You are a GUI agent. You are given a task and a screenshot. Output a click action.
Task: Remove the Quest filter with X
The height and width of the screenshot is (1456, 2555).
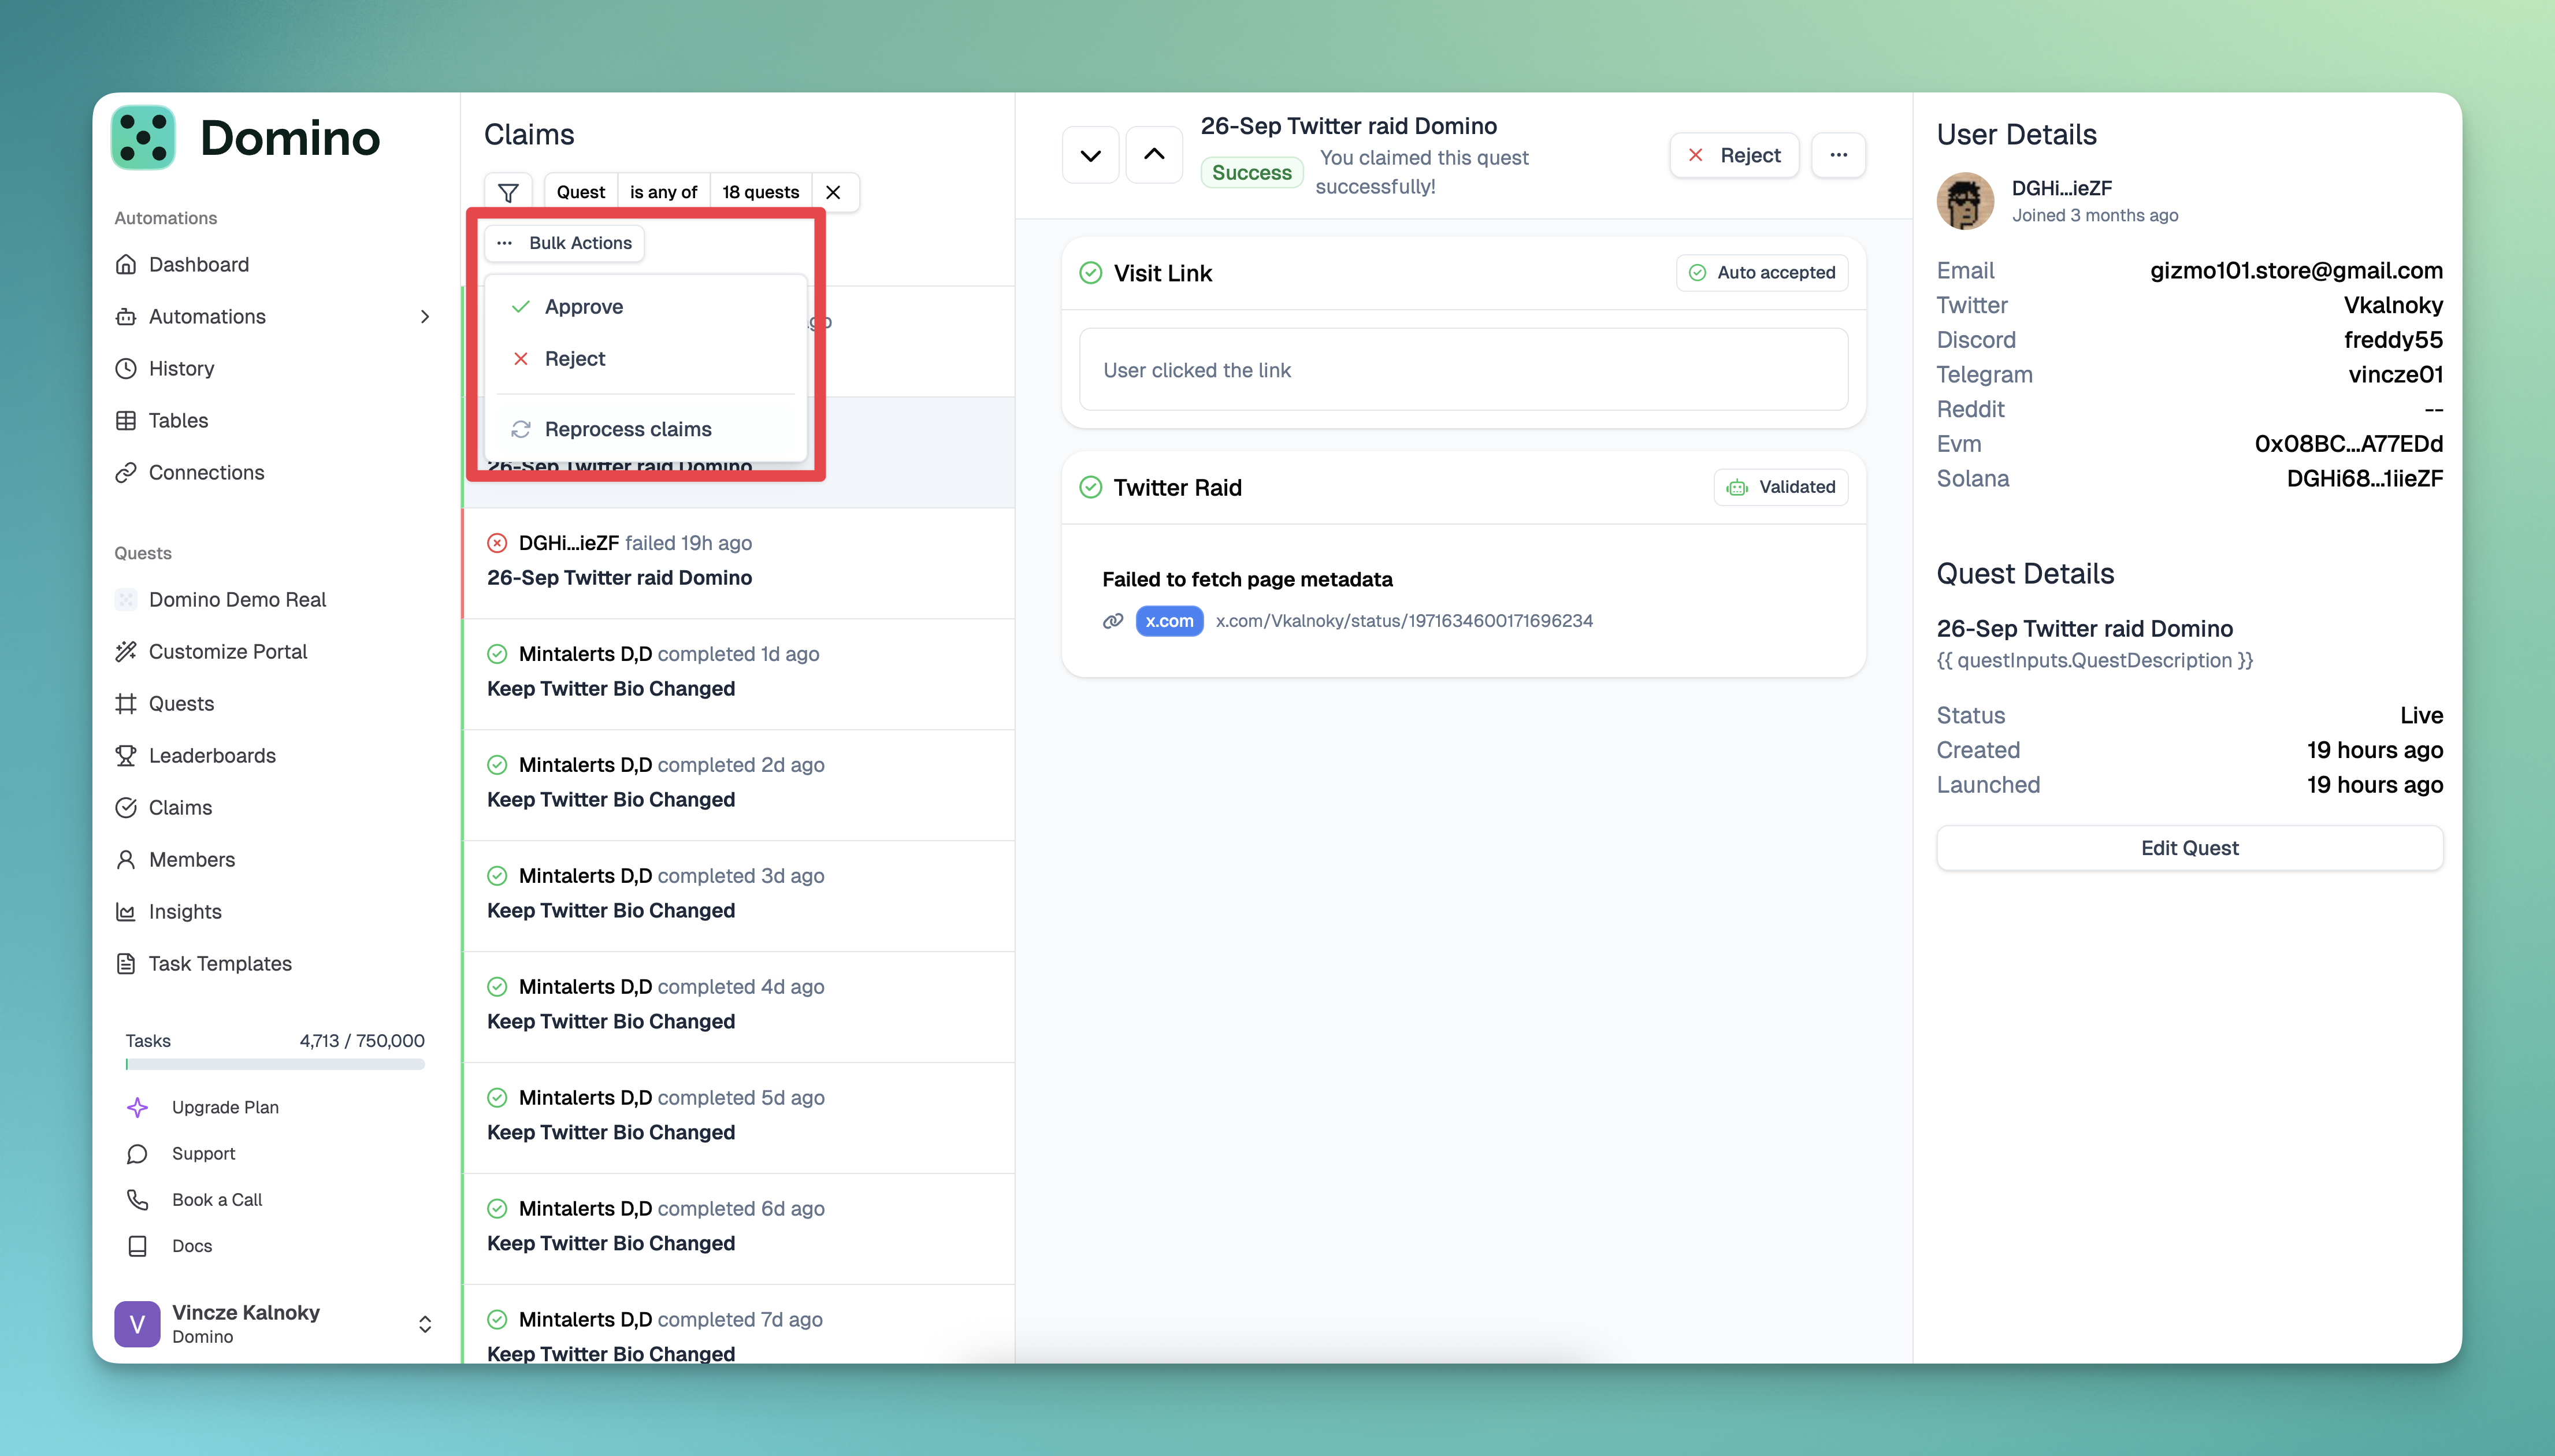coord(833,192)
